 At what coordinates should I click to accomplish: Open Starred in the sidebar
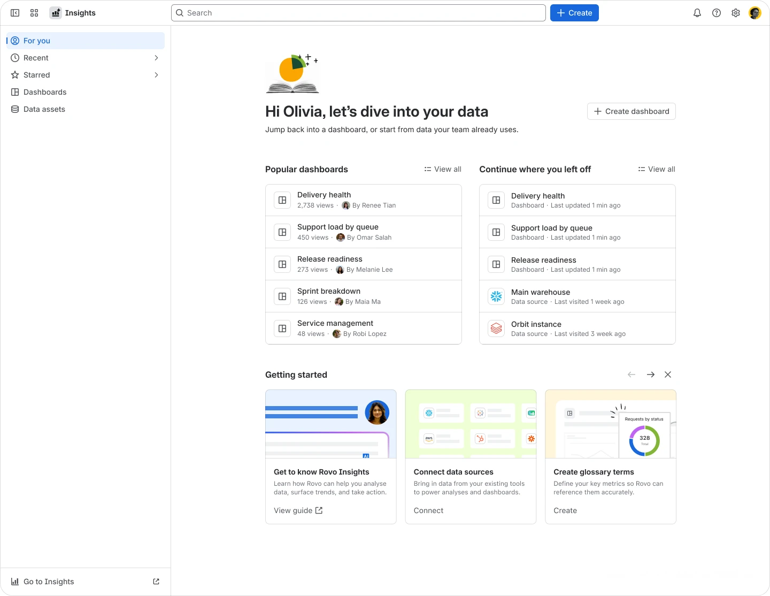pyautogui.click(x=86, y=75)
